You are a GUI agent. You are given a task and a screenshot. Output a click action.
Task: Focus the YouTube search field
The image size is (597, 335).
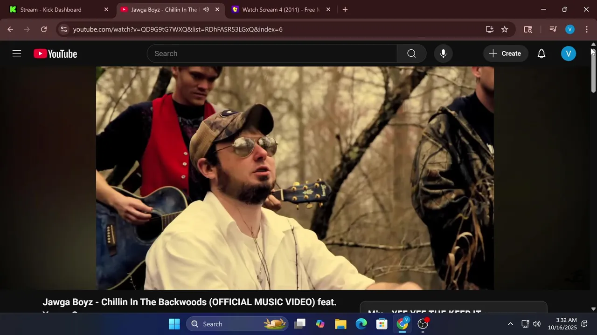click(272, 54)
